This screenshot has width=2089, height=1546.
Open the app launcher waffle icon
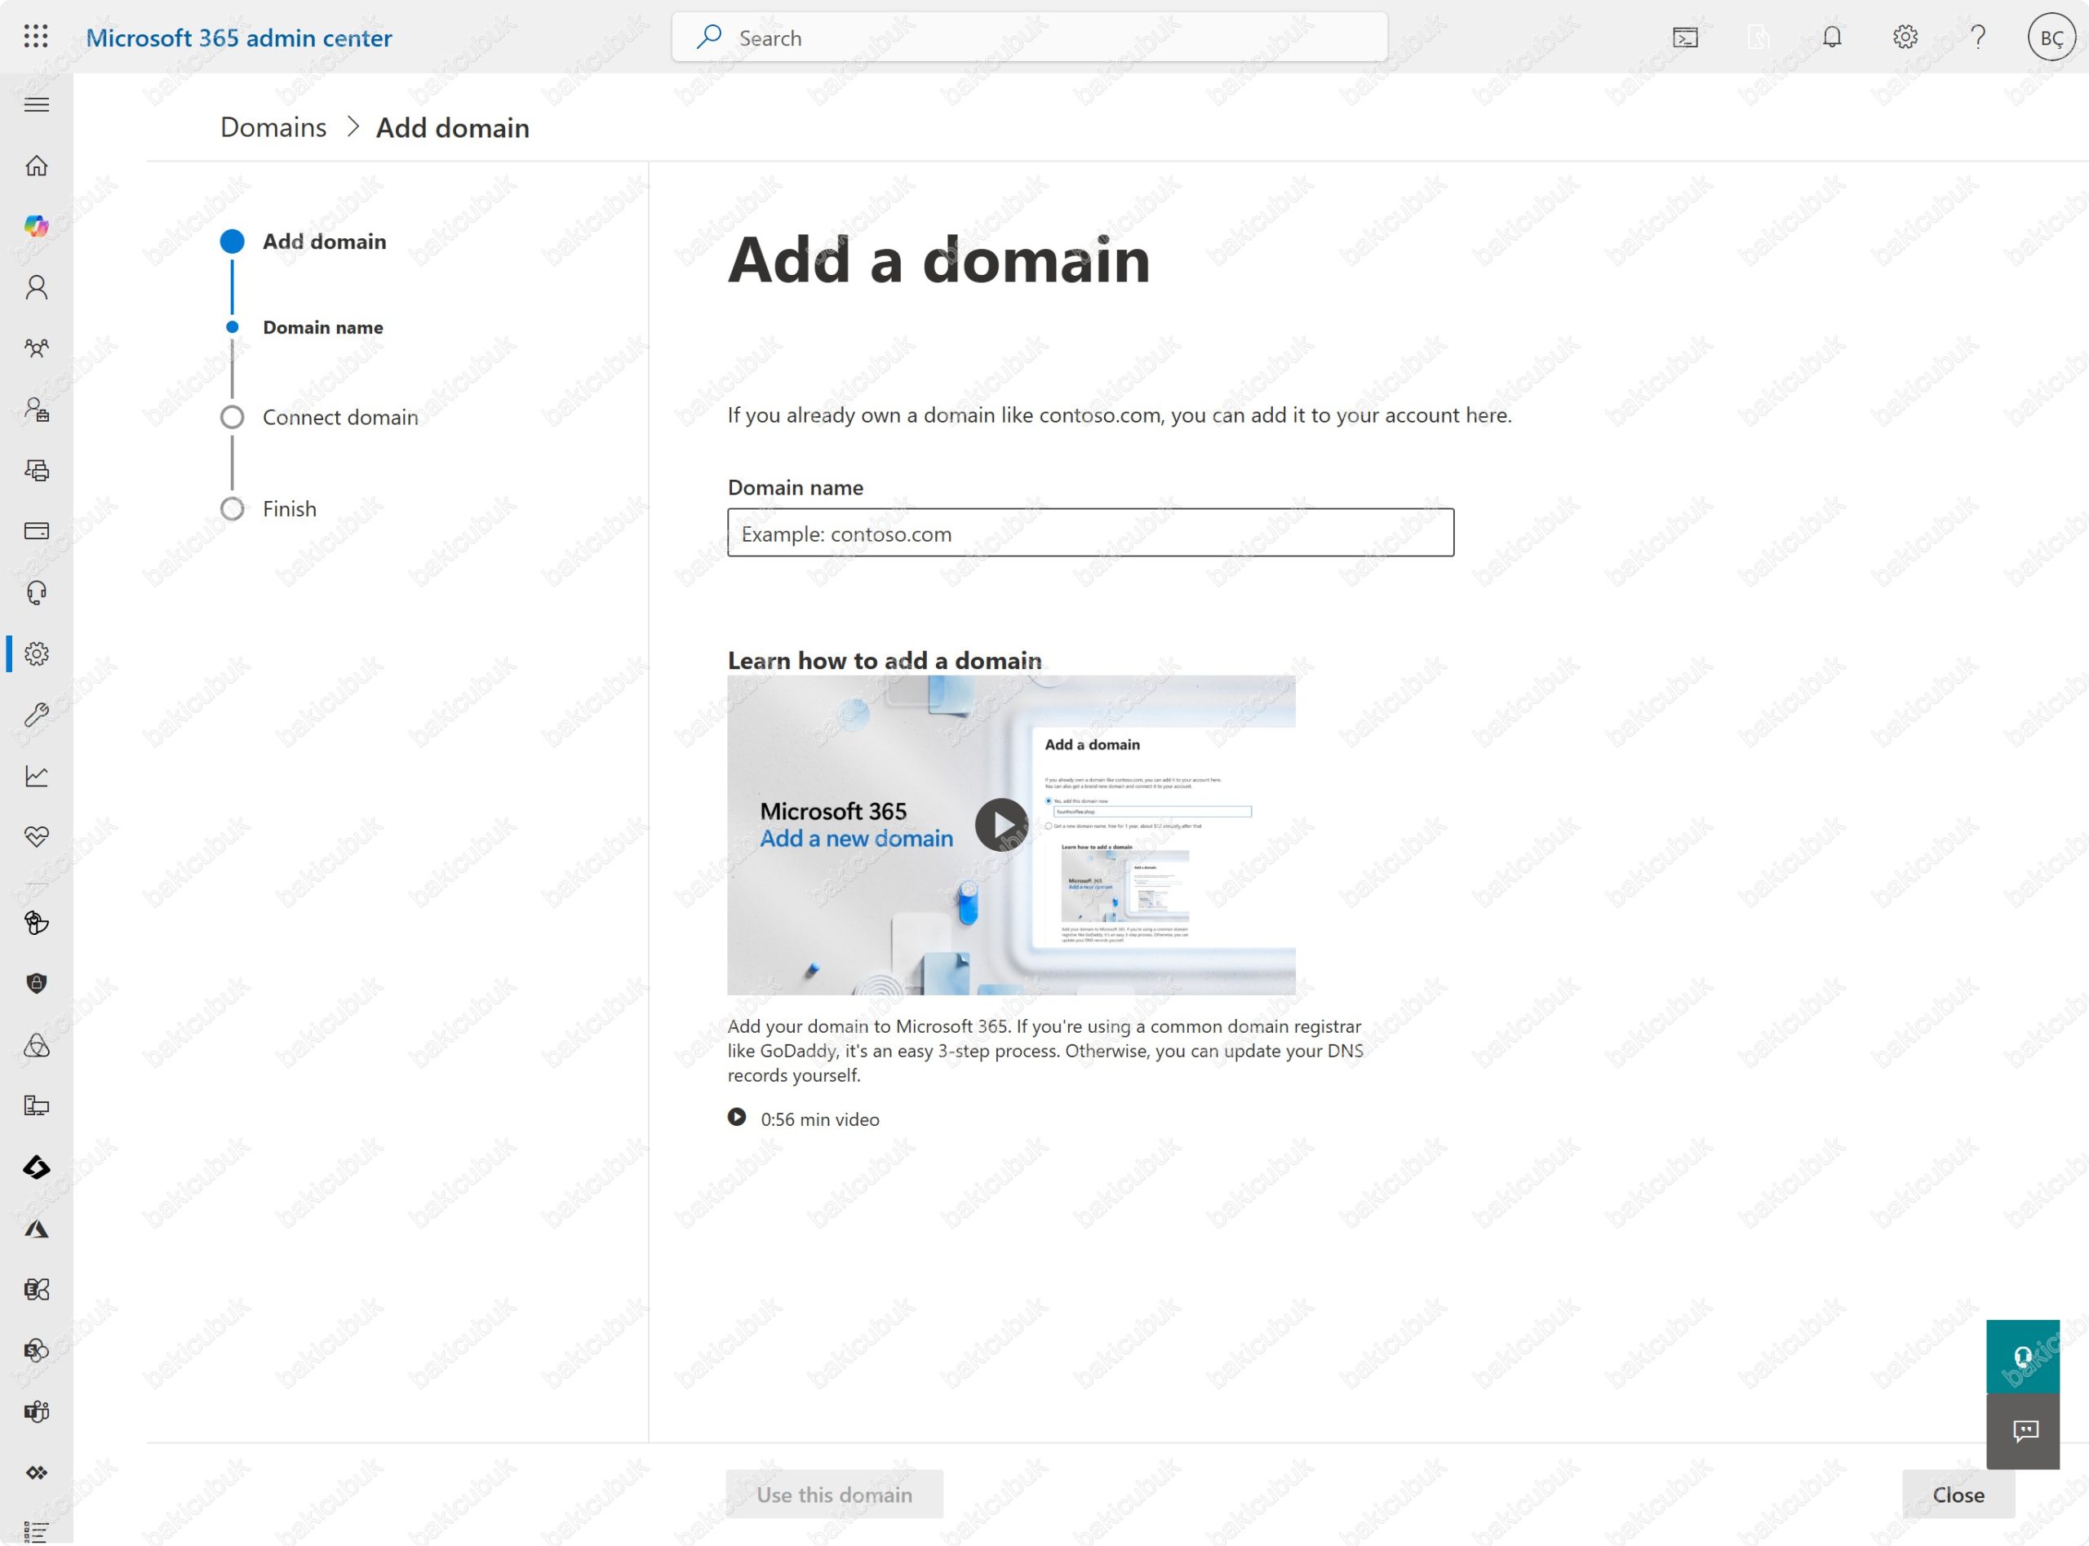coord(36,37)
